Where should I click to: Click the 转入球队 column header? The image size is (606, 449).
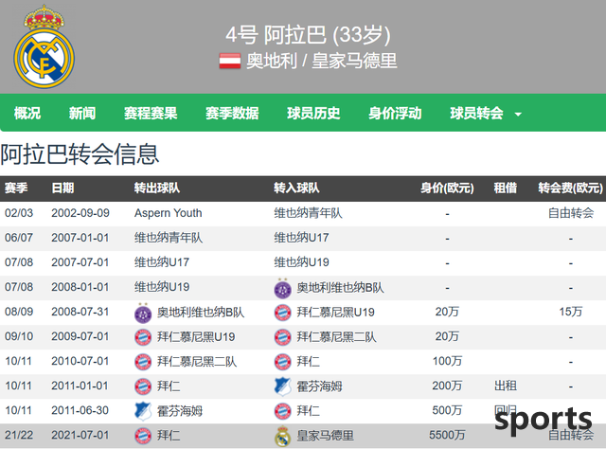point(296,188)
